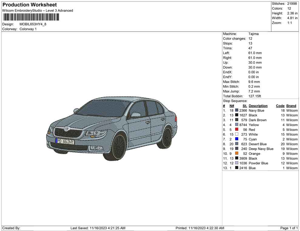
Task: Select the Desert Blue swatch for stop 8
Action: pos(236,144)
